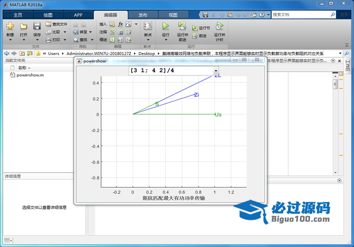This screenshot has width=354, height=247.
Task: Click the decrease indent icon
Action: click(128, 40)
